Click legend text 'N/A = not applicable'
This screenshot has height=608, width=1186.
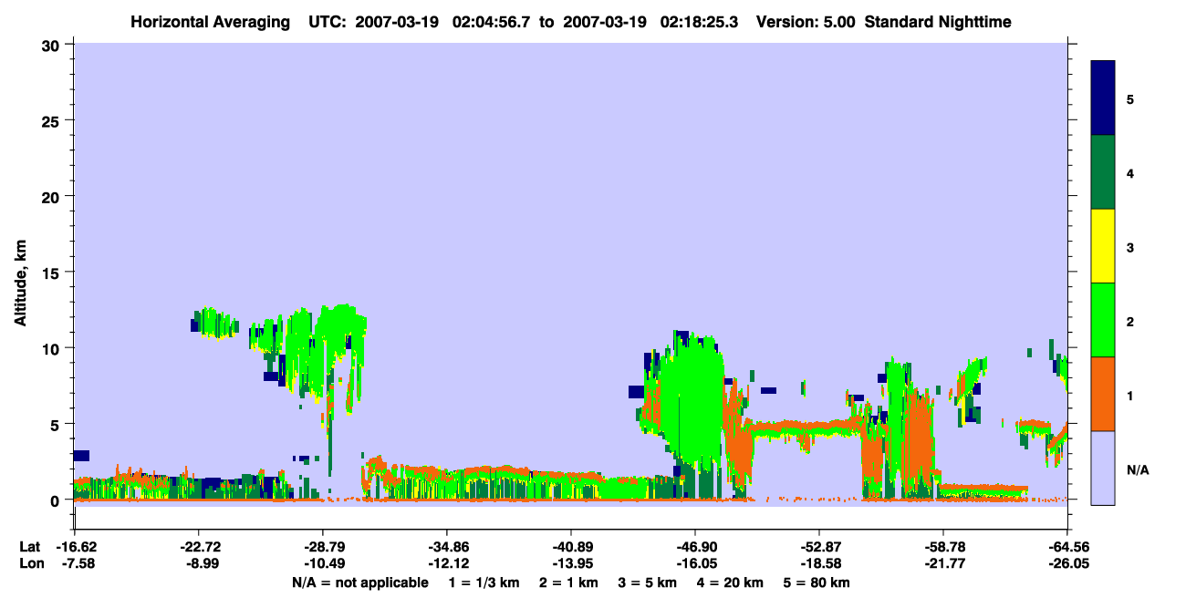[x=360, y=582]
